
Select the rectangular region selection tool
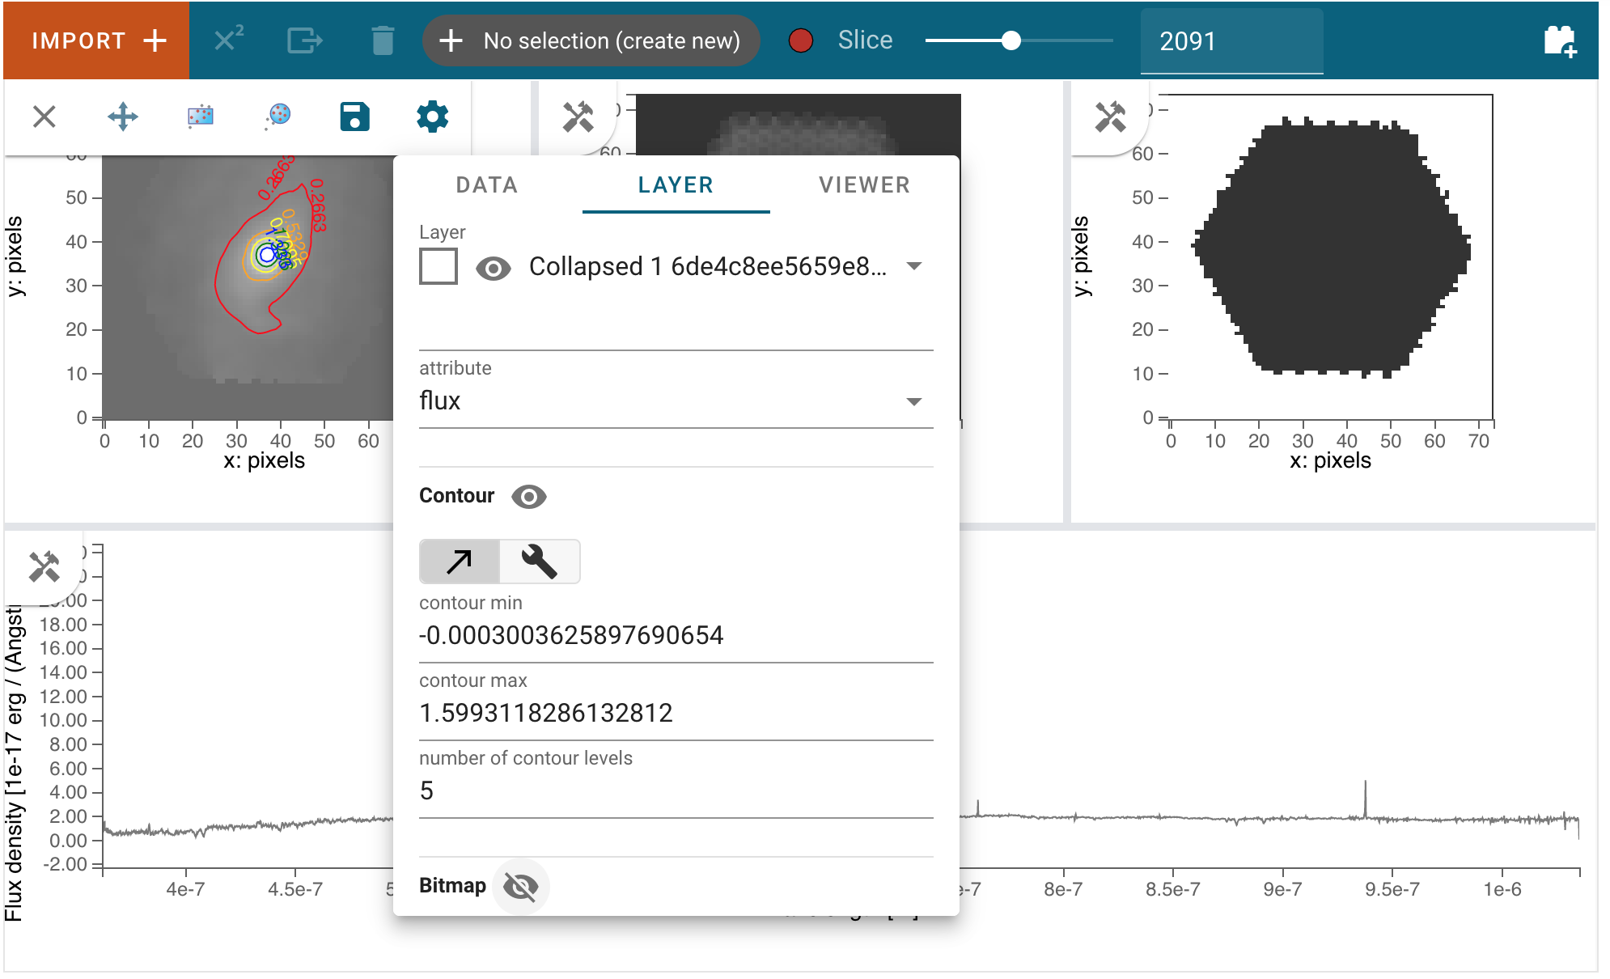tap(200, 117)
